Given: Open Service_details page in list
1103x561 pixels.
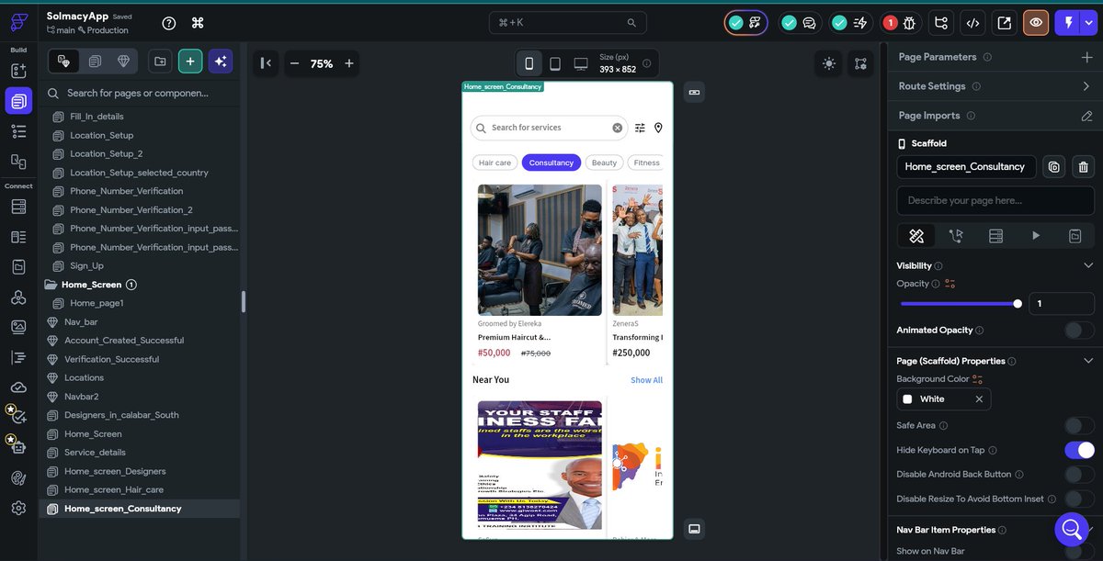Looking at the screenshot, I should 95,453.
